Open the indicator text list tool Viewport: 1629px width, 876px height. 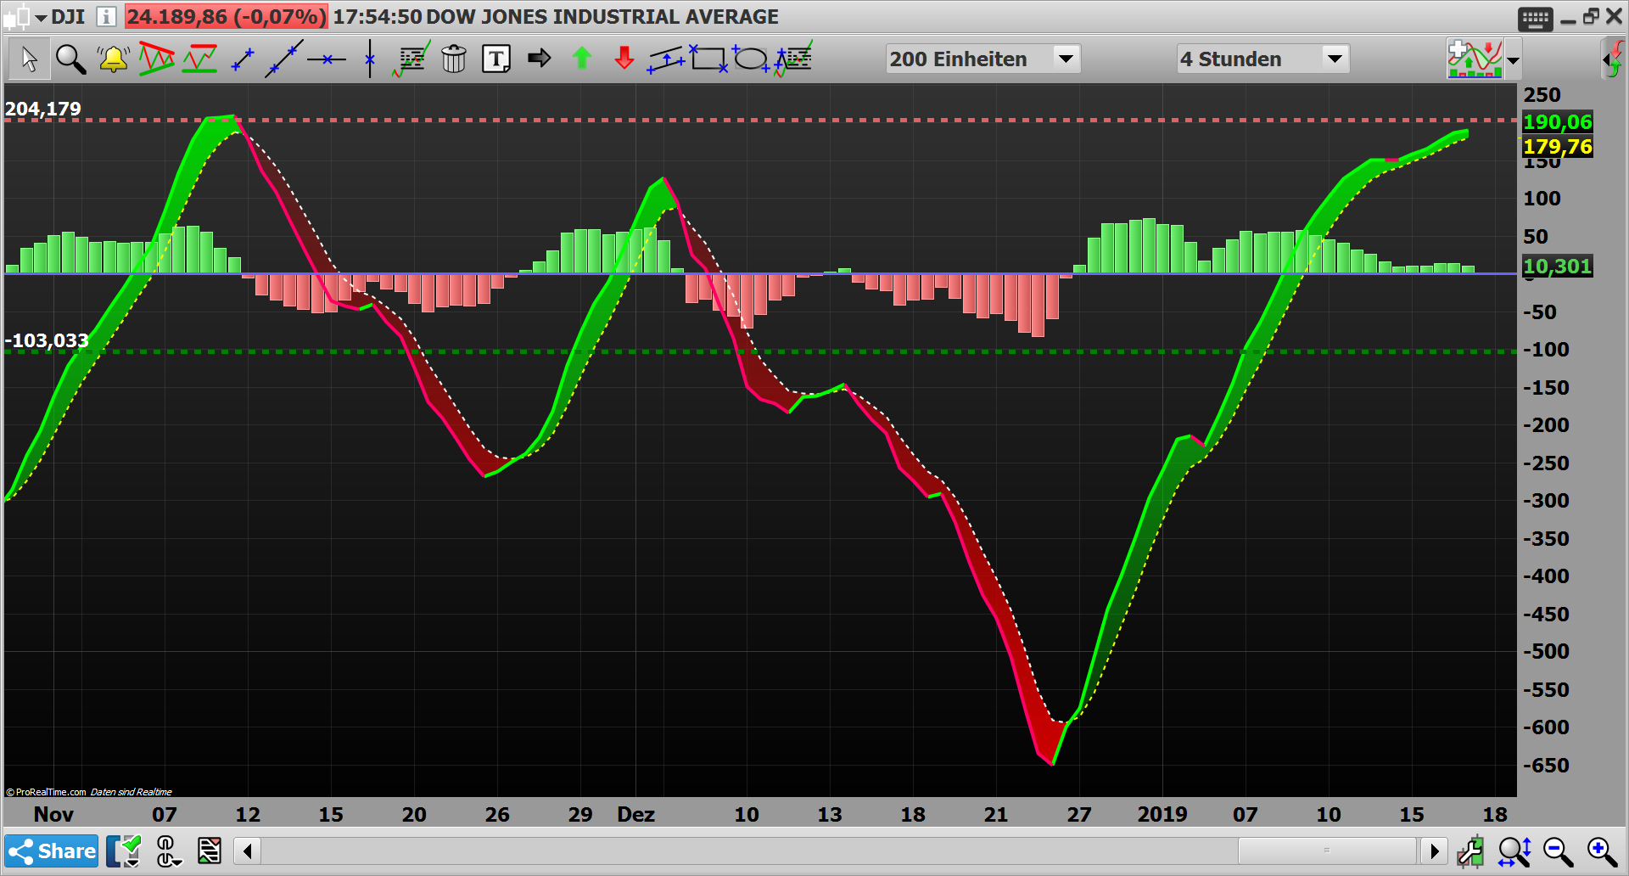tap(411, 59)
